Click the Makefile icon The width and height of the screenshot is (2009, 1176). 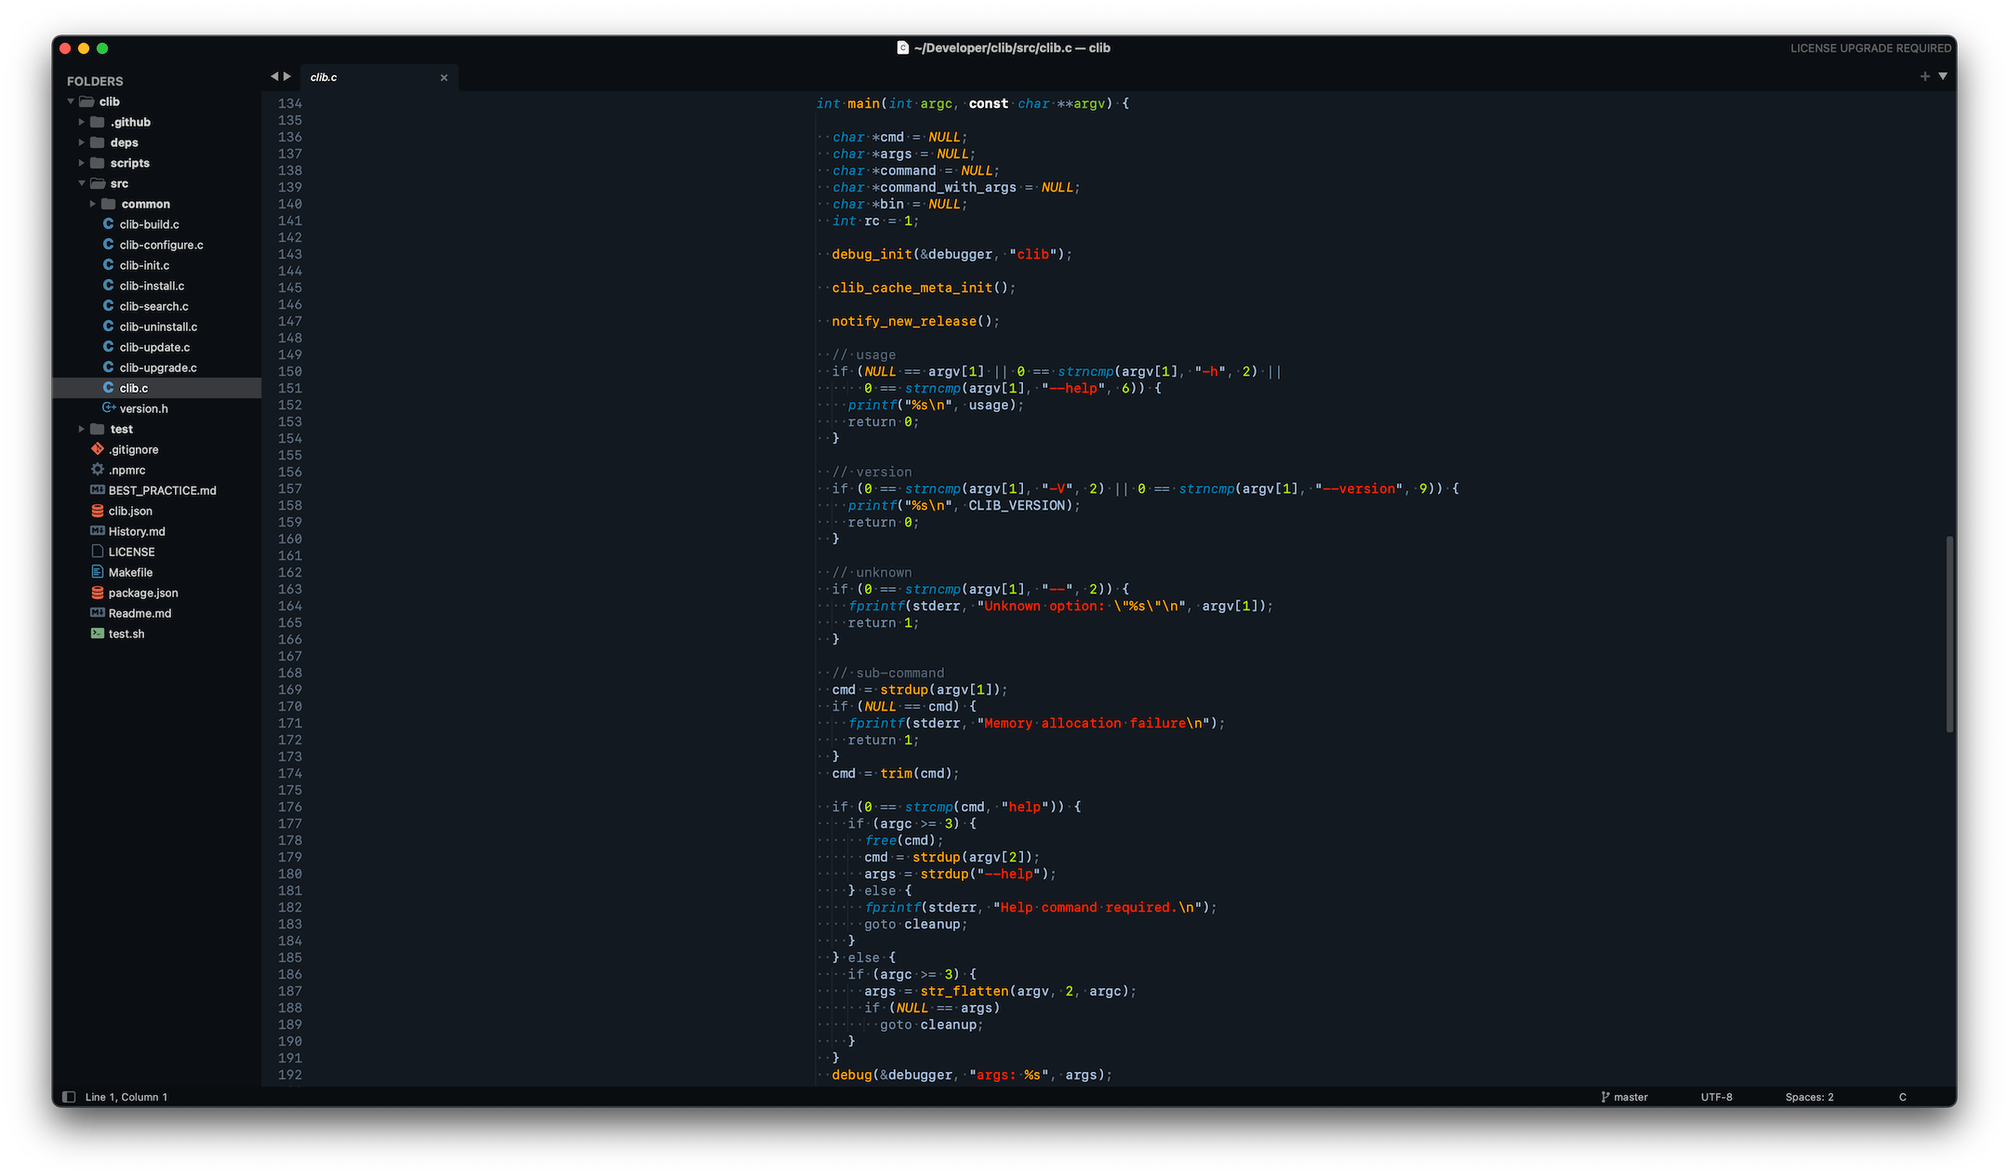(98, 572)
